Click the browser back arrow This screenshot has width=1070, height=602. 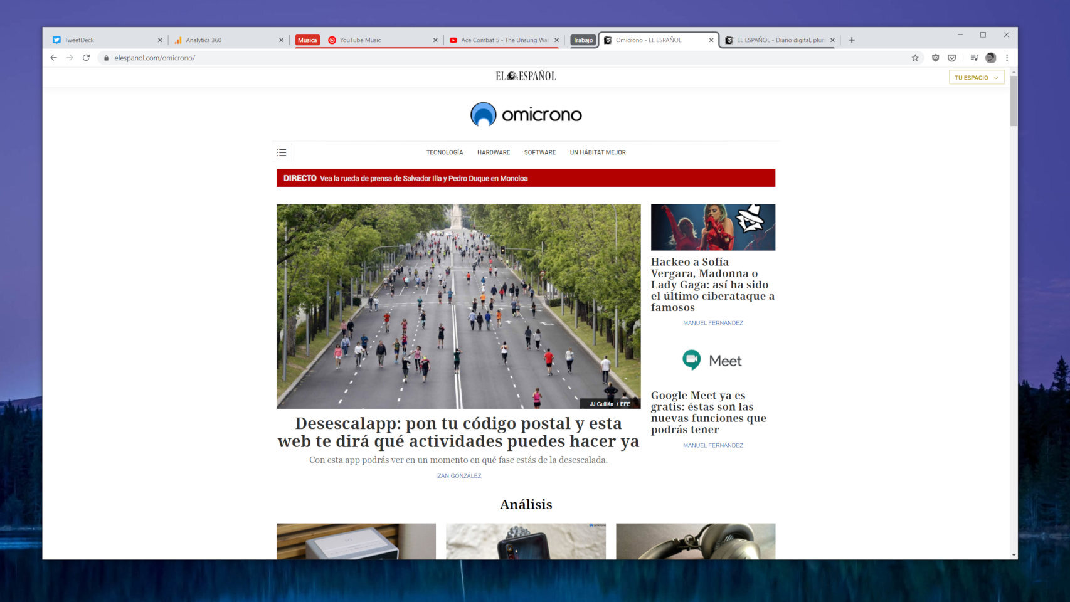coord(53,58)
